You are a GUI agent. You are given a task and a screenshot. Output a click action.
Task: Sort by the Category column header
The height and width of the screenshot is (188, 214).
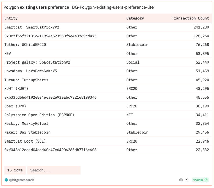point(135,18)
